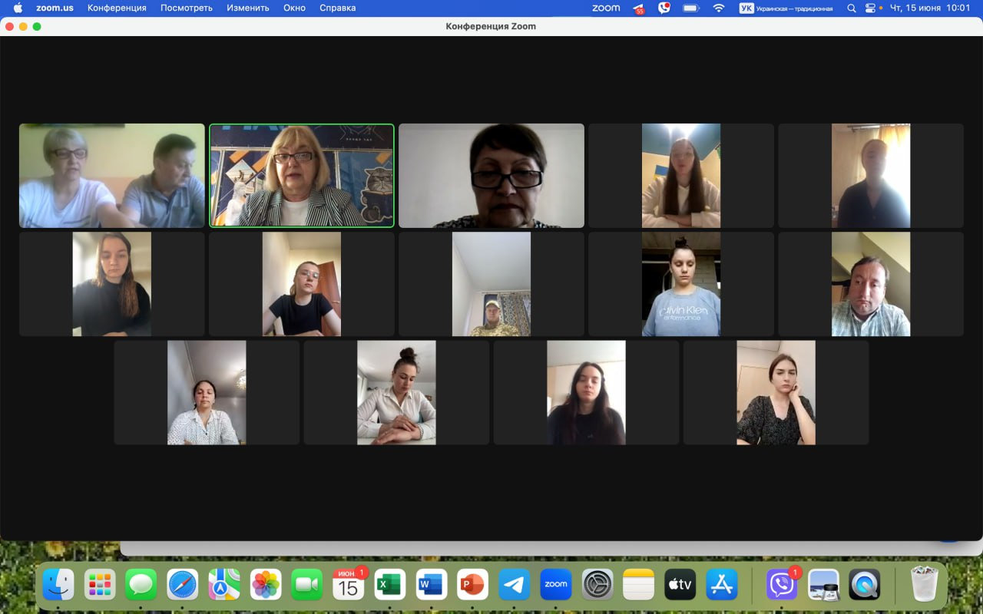Open the Окно menu

pyautogui.click(x=294, y=8)
